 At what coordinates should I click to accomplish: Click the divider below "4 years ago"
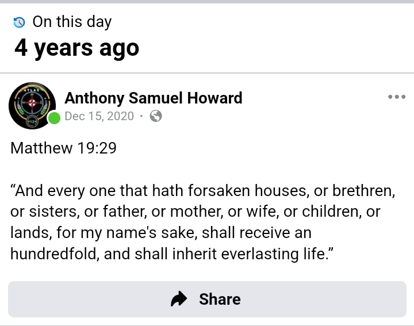tap(207, 73)
